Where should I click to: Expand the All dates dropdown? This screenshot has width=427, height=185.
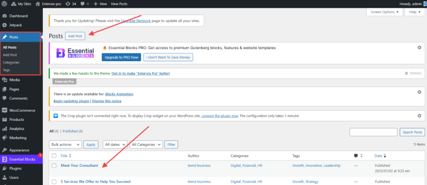point(115,145)
